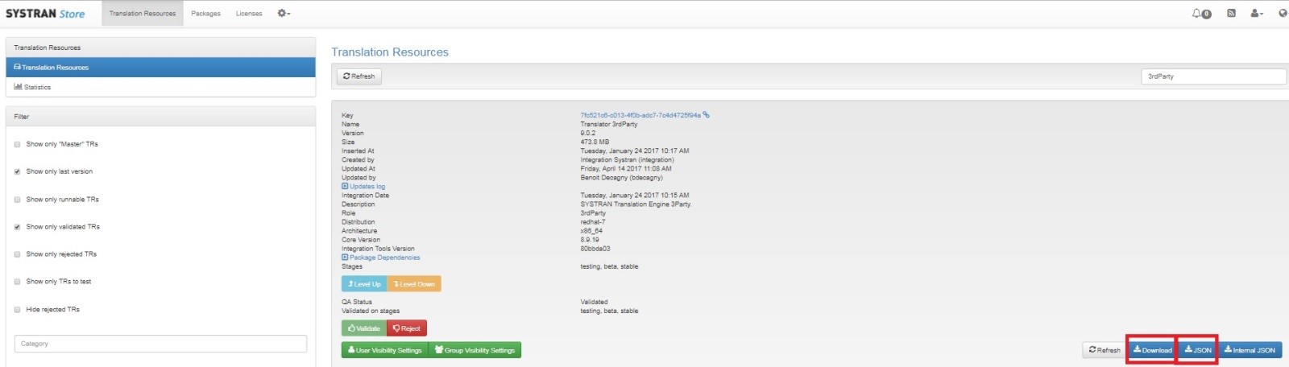Enable Show only runnable TRs
The image size is (1289, 367).
pyautogui.click(x=17, y=200)
